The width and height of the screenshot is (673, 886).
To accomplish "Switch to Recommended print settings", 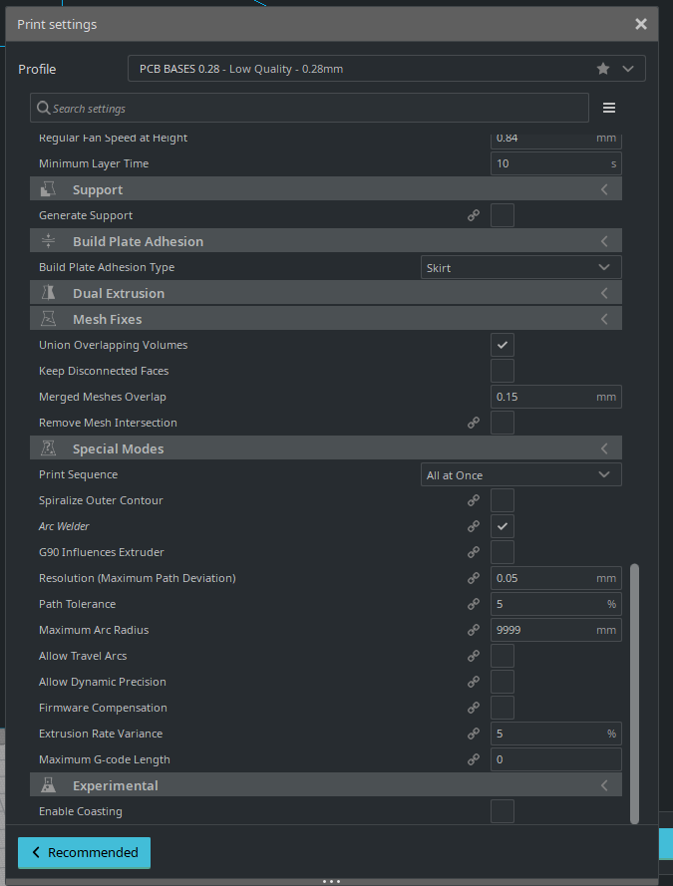I will coord(84,853).
